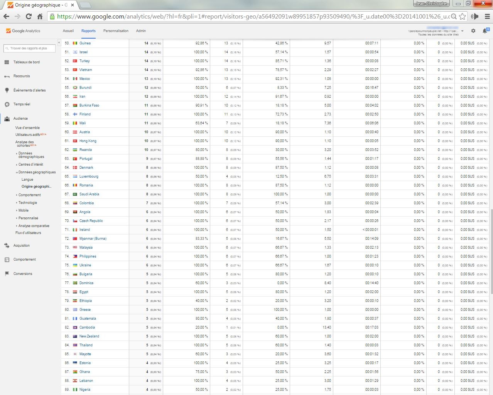Open the Personnalisation tab
Image resolution: width=493 pixels, height=395 pixels.
(x=116, y=31)
